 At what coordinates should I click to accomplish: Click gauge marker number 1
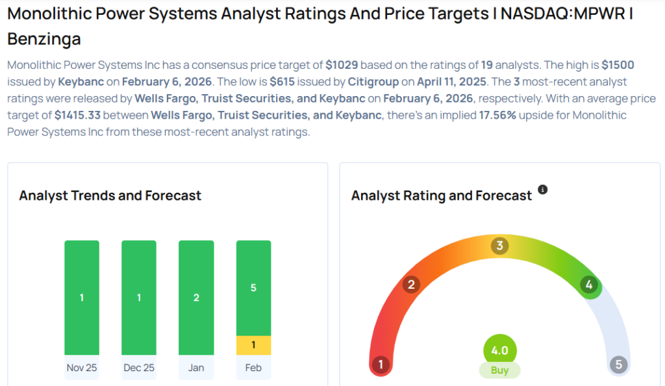coord(381,365)
